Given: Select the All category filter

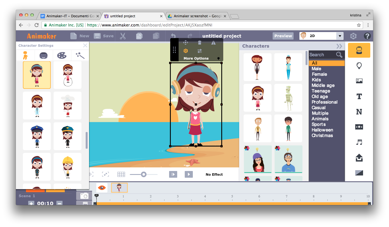Looking at the screenshot, I should coord(327,63).
